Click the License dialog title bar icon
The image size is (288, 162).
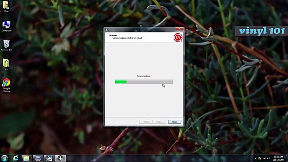(x=106, y=29)
